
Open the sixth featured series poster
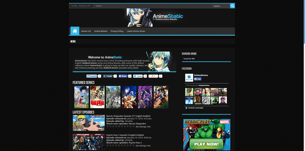[x=161, y=97]
